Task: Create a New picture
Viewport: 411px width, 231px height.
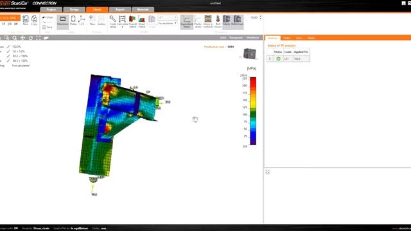Action: (x=92, y=21)
